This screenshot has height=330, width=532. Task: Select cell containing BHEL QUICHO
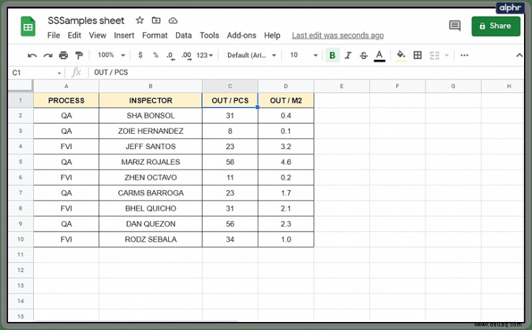[x=150, y=208]
